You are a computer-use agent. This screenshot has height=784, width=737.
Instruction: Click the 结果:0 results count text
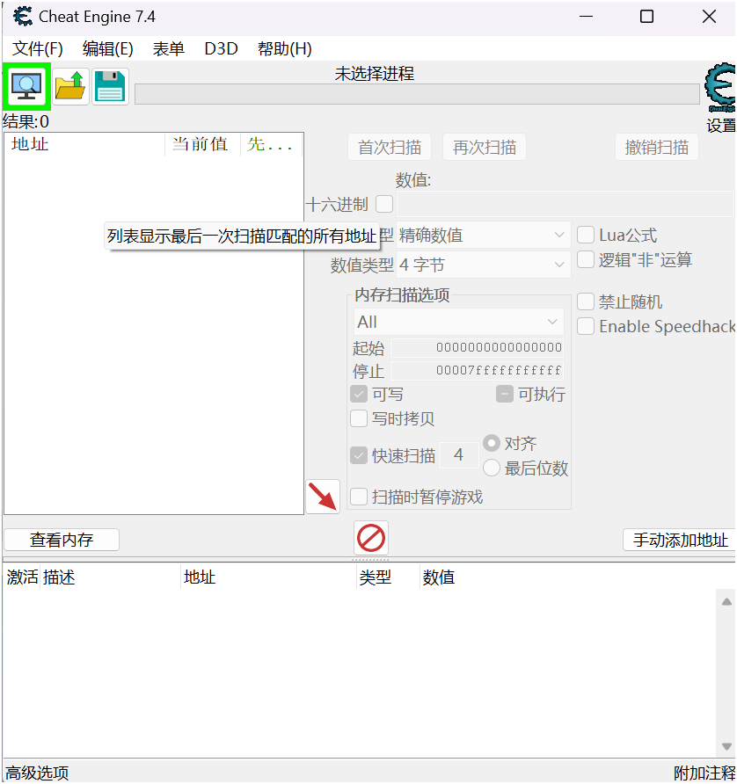pos(26,121)
